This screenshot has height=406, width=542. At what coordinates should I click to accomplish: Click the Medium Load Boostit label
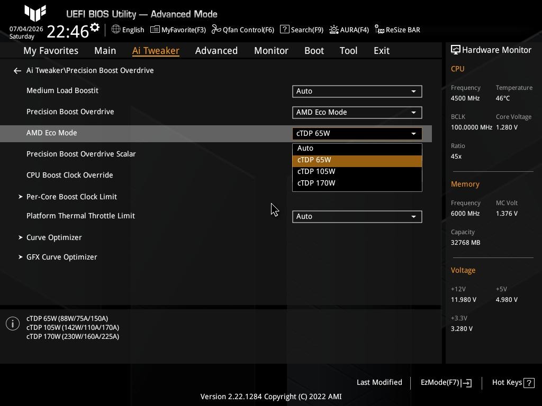(62, 90)
